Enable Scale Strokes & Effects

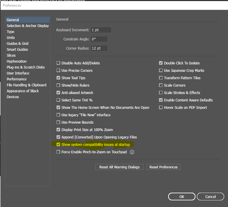click(x=161, y=92)
